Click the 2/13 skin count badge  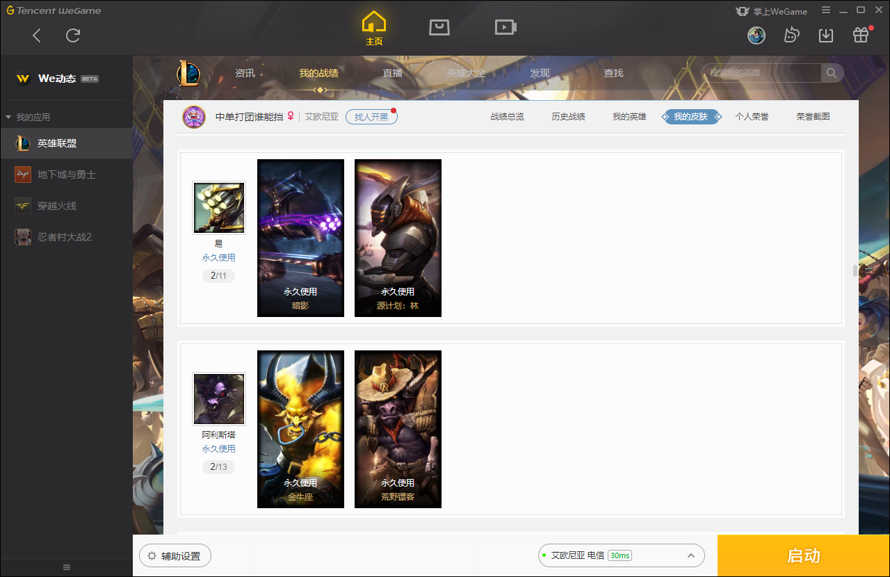pyautogui.click(x=219, y=467)
